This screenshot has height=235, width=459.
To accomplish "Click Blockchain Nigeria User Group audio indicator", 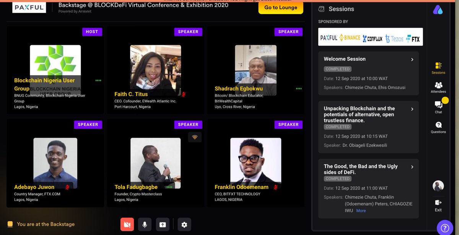I will pos(98,80).
